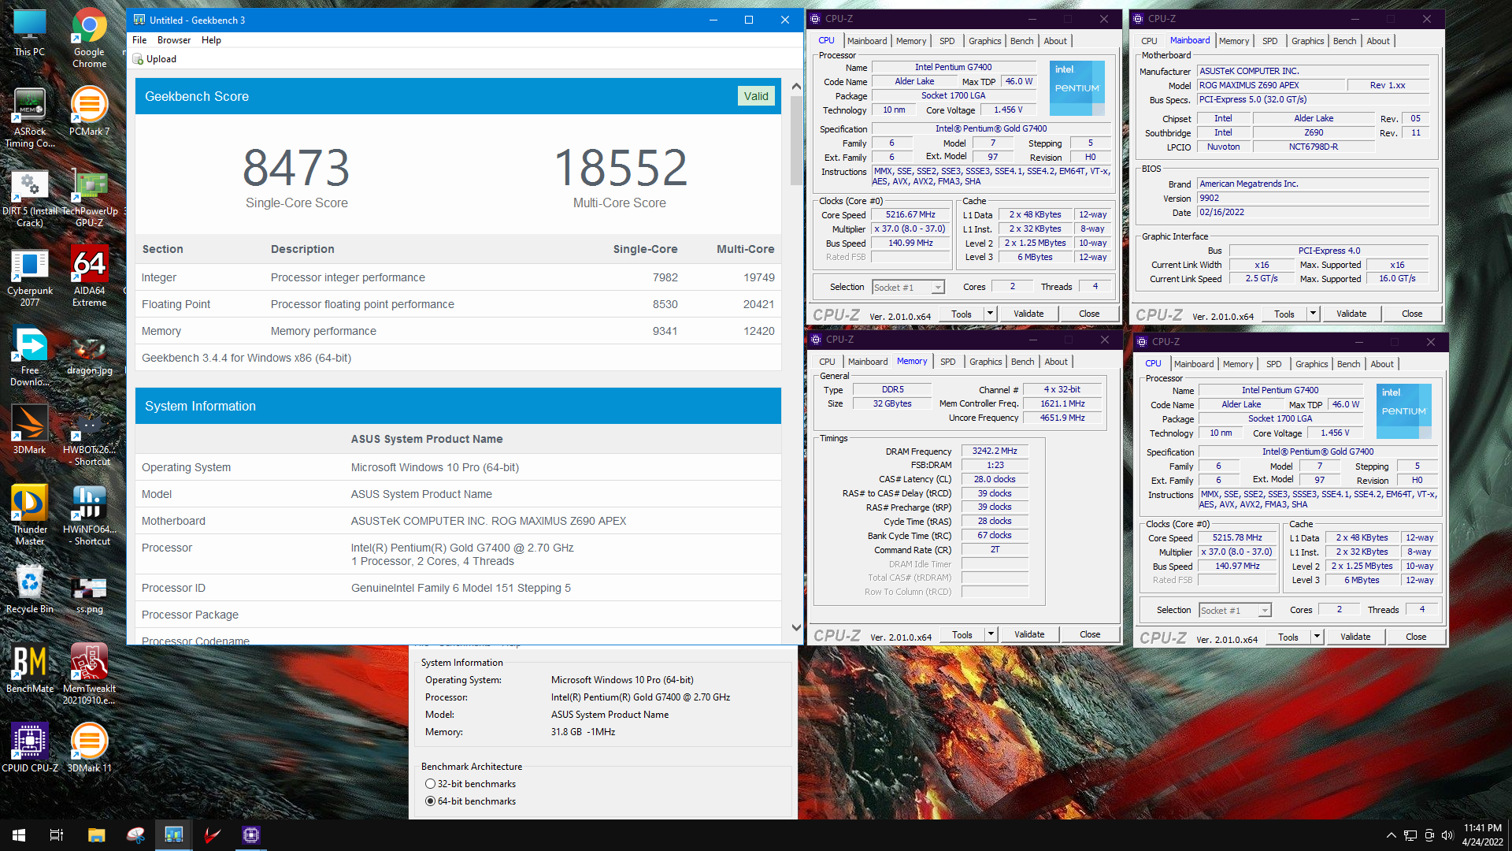Launch AIDA64 Extreme shortcut
The image size is (1512, 851).
click(89, 276)
